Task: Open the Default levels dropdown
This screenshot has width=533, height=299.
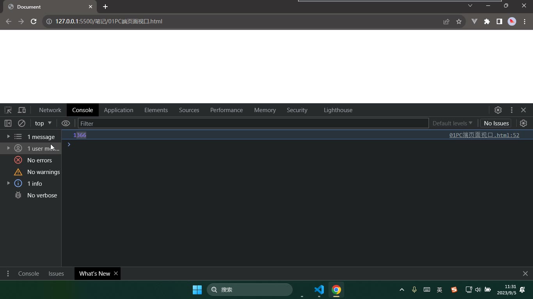Action: pyautogui.click(x=452, y=123)
